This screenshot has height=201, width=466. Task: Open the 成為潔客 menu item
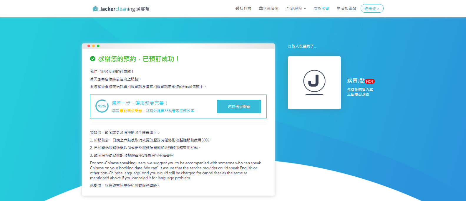pyautogui.click(x=321, y=9)
